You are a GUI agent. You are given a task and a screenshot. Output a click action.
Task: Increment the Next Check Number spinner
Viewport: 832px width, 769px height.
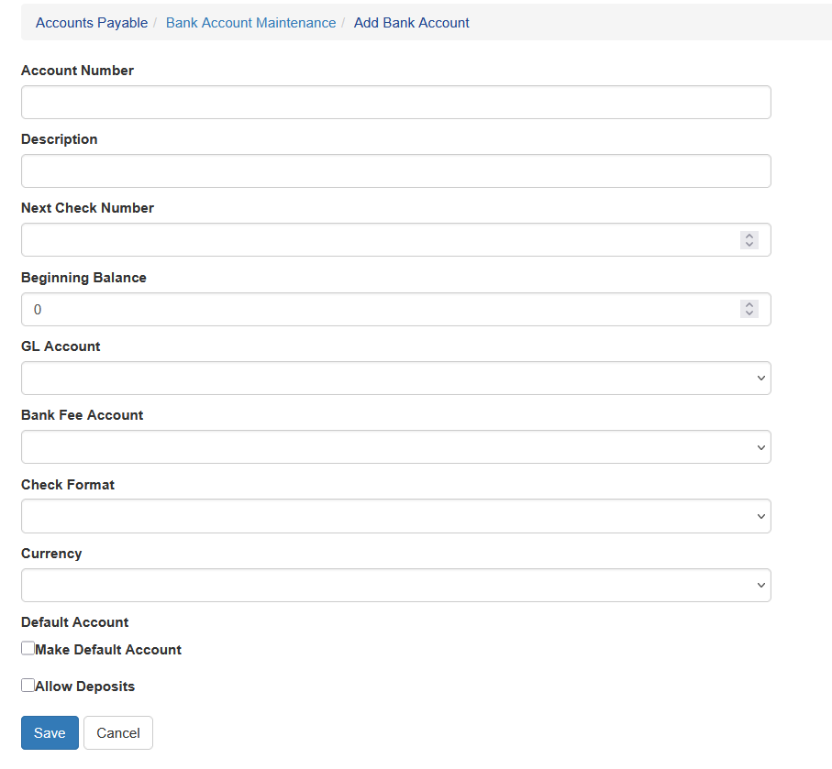coord(749,236)
